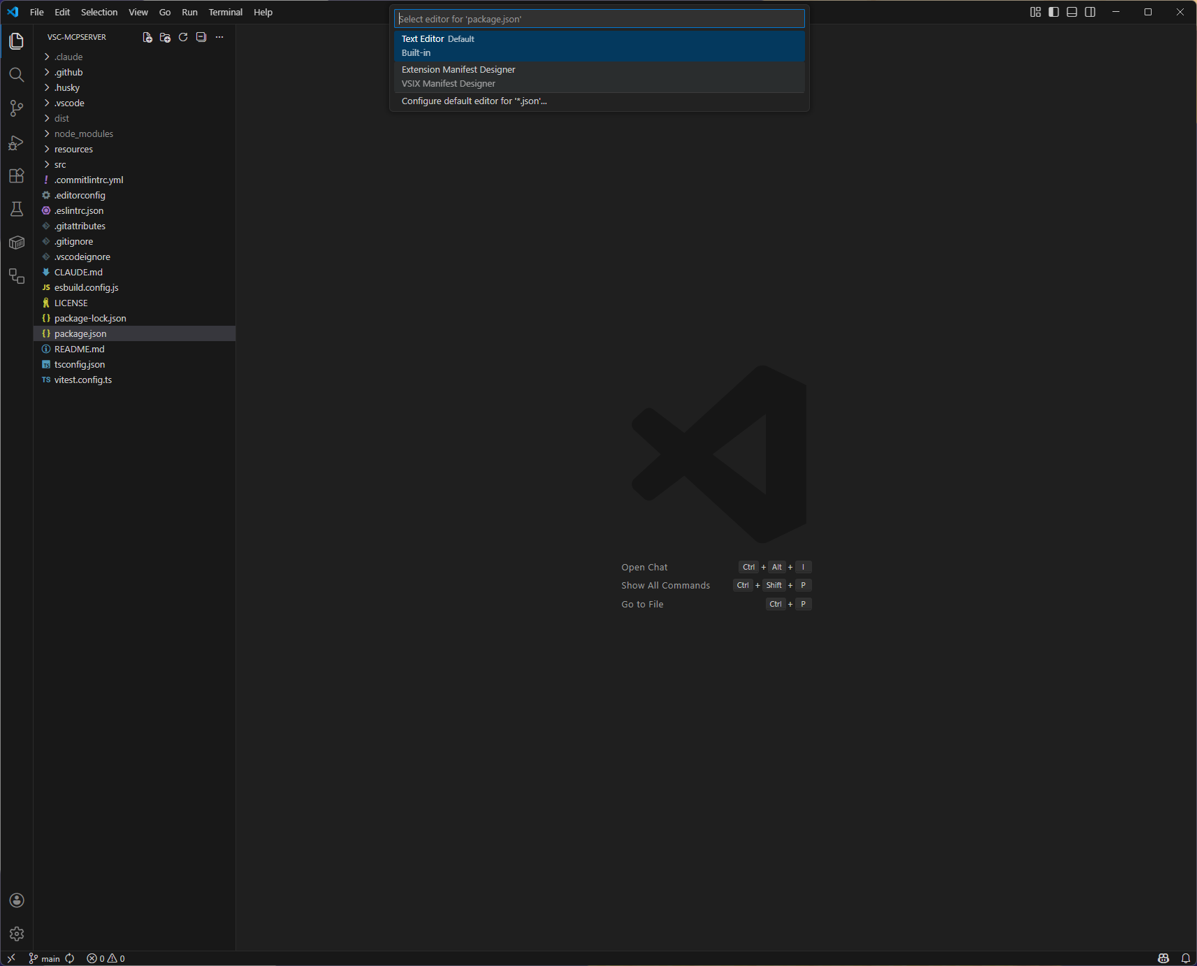Open the Extensions view
This screenshot has height=966, width=1197.
coord(17,175)
